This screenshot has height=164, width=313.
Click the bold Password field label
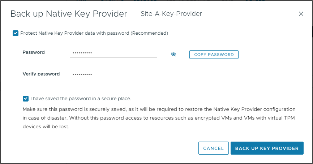(34, 52)
